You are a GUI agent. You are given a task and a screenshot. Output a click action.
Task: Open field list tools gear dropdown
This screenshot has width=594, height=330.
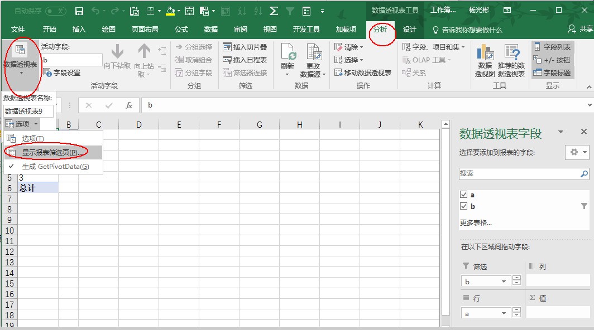point(577,152)
